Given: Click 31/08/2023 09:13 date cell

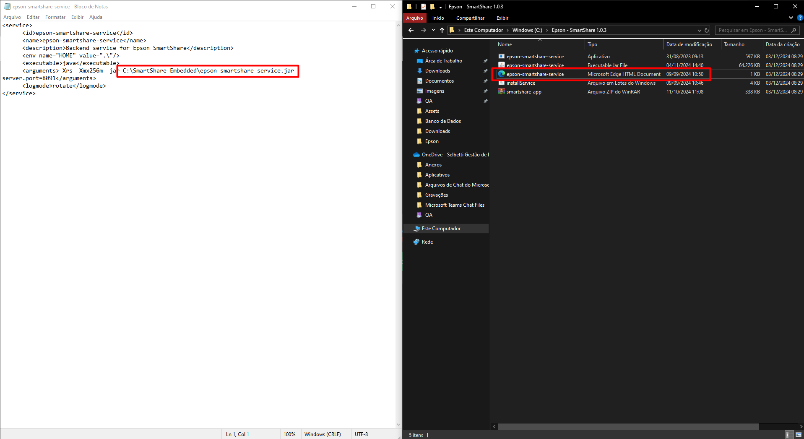Looking at the screenshot, I should coord(684,57).
